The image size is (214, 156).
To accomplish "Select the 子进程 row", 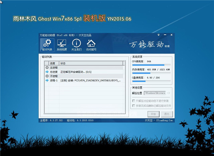I will tap(85, 76).
